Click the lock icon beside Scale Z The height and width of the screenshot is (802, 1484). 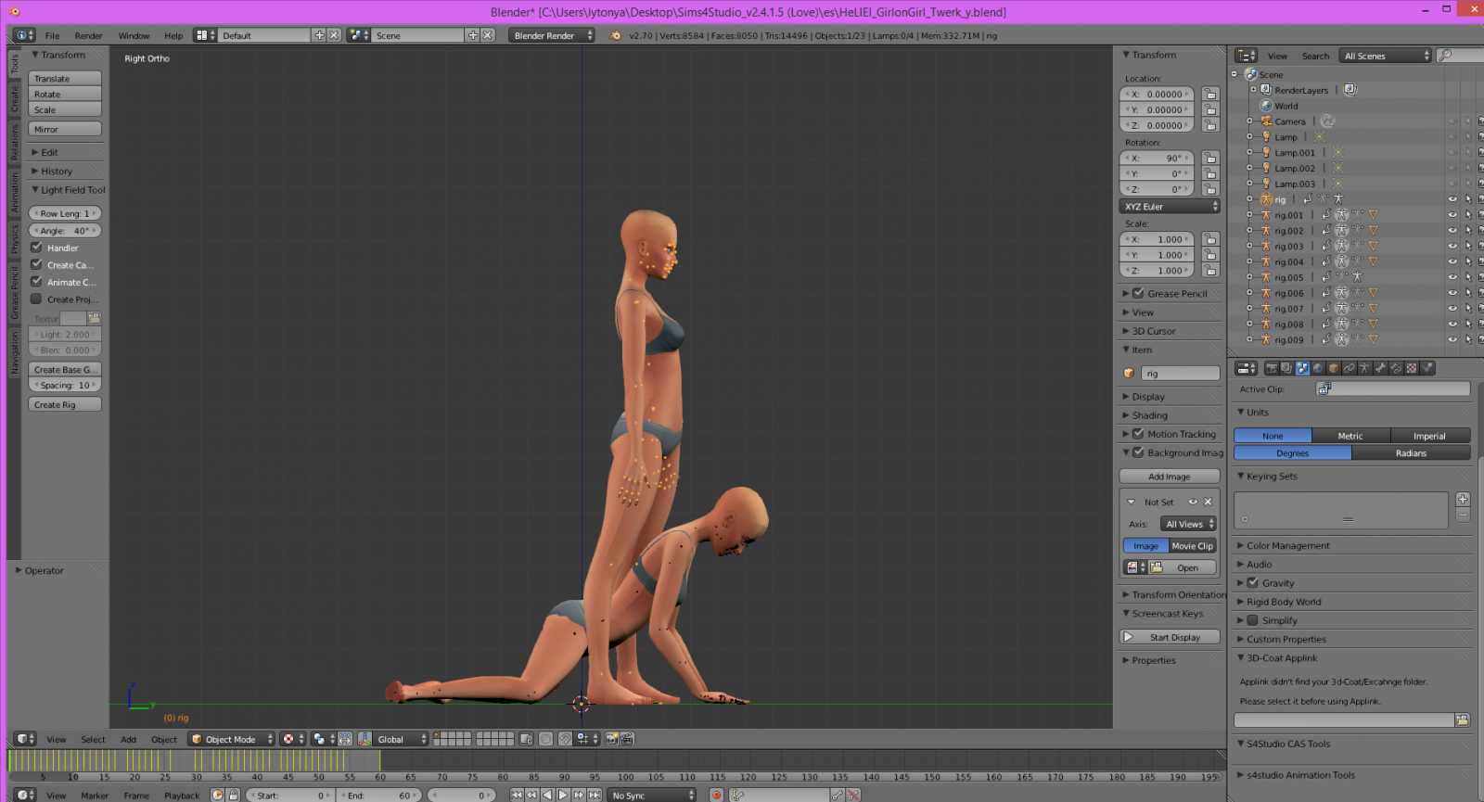pos(1210,271)
